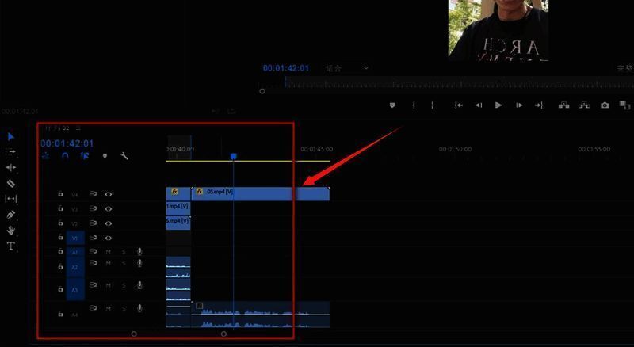
Task: Target the A2 audio track
Action: pos(75,267)
